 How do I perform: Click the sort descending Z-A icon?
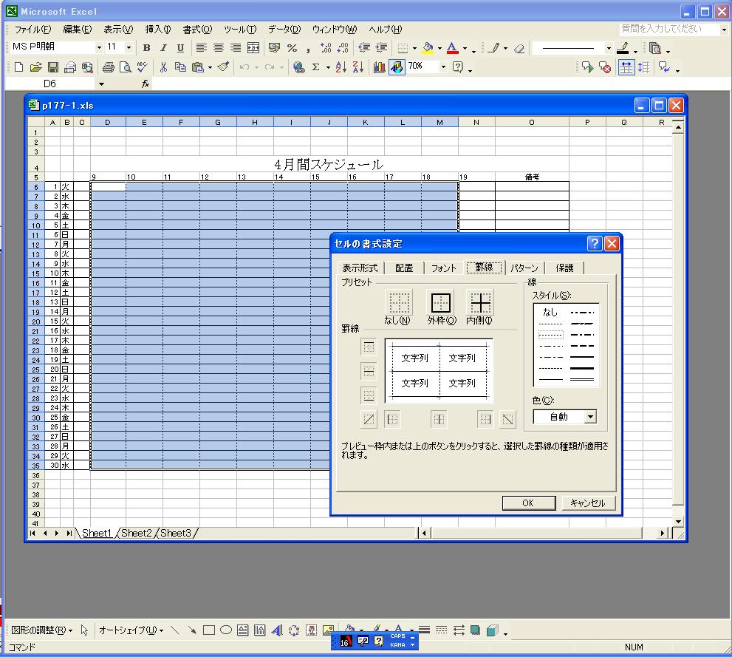pos(358,67)
